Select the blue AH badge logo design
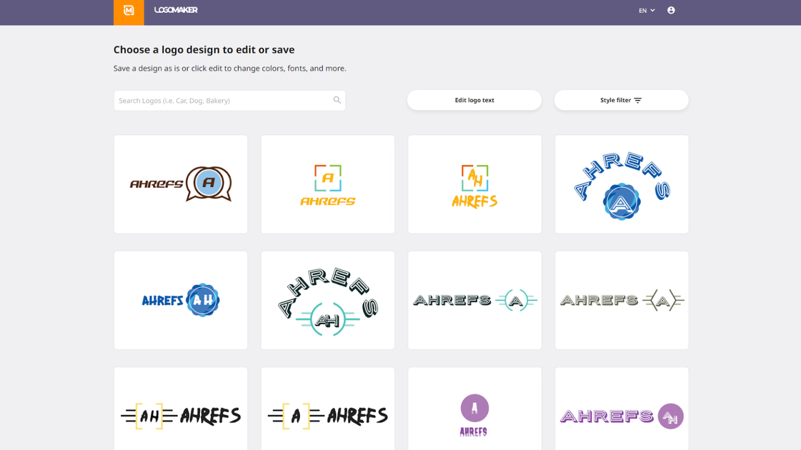Screen dimensions: 801x450 (x=180, y=300)
